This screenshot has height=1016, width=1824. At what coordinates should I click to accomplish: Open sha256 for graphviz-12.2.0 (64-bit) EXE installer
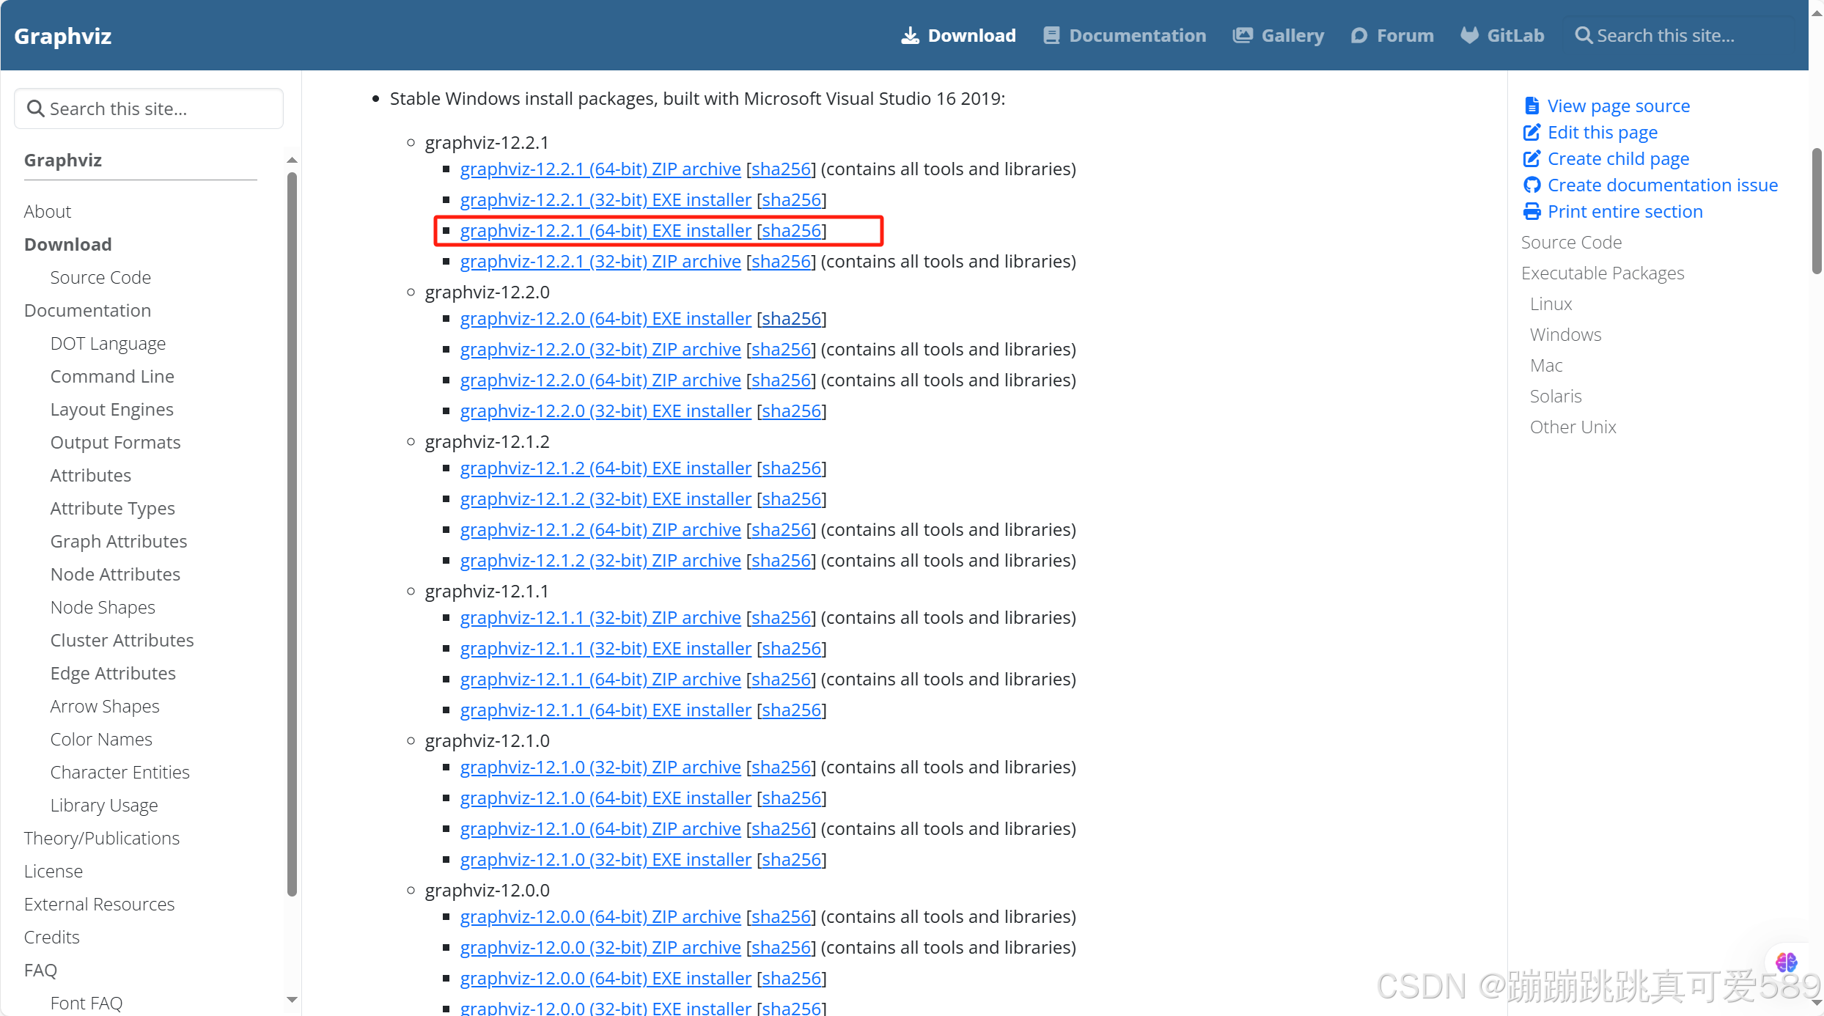(x=791, y=319)
